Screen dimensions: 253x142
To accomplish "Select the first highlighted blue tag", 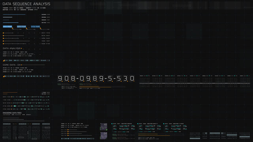I will (x=8, y=26).
